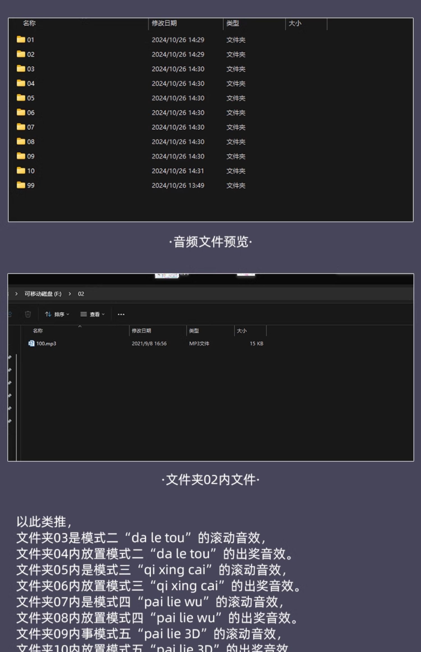
Task: Click the 大小 column header in top folder list
Action: pyautogui.click(x=295, y=23)
